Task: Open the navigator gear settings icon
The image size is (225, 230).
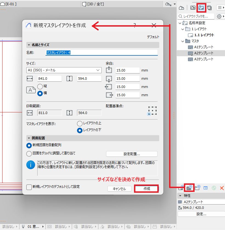Action: [x=220, y=16]
